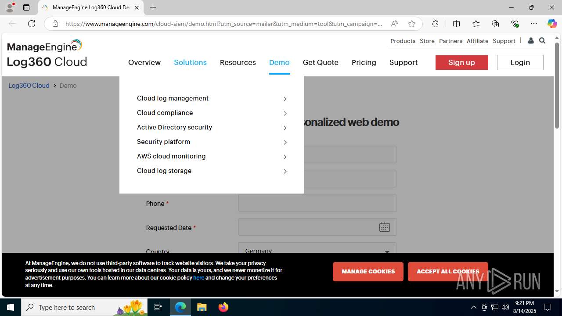
Task: Open the volume control in system tray
Action: [505, 307]
